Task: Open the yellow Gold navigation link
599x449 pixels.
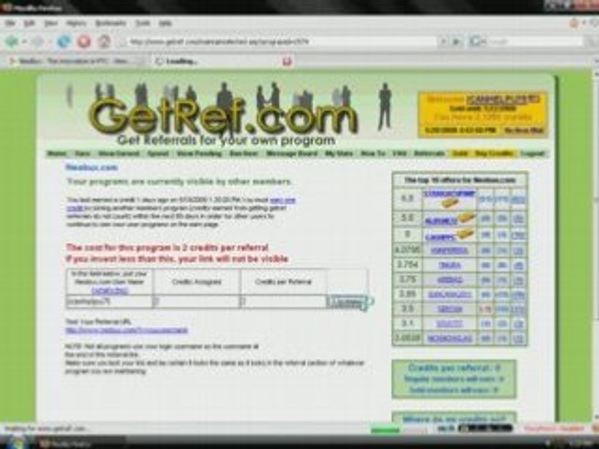Action: pos(460,153)
